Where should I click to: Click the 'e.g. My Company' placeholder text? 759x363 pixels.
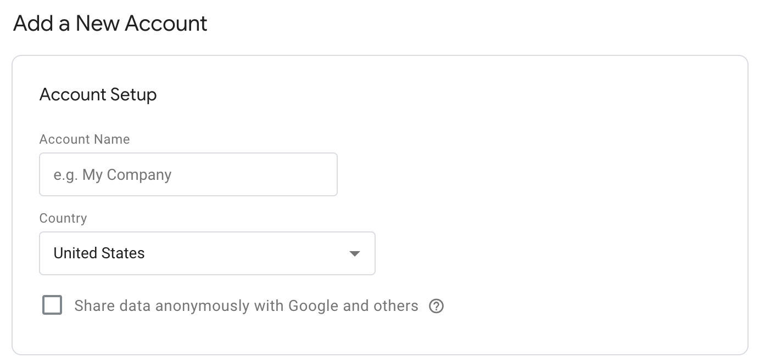(113, 175)
